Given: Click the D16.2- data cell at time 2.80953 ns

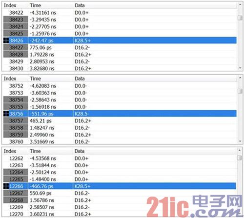Looking at the screenshot, I should tap(82, 61).
